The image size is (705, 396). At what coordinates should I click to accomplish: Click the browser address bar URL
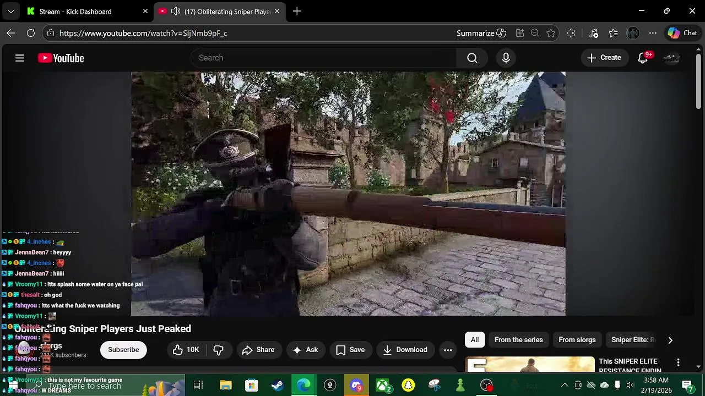click(x=143, y=33)
